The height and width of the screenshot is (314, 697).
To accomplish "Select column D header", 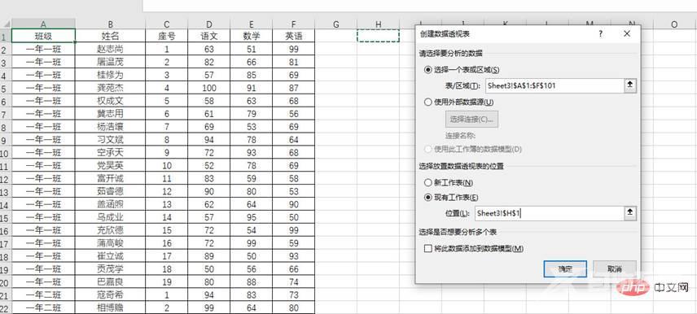I will click(x=209, y=24).
